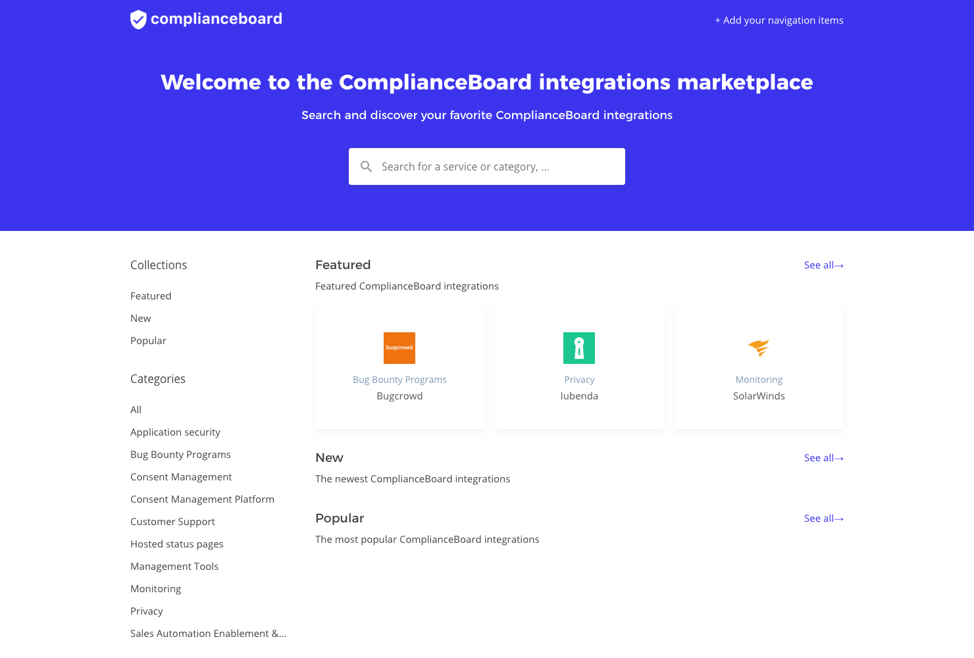
Task: Click the Iubenda card title
Action: (579, 396)
